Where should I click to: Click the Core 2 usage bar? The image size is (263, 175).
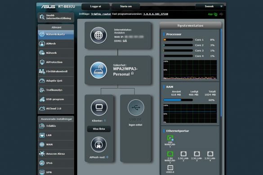pos(178,45)
